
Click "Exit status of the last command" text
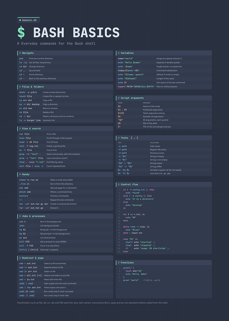[x=171, y=83]
